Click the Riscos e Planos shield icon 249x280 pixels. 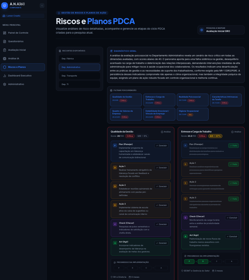(5, 67)
